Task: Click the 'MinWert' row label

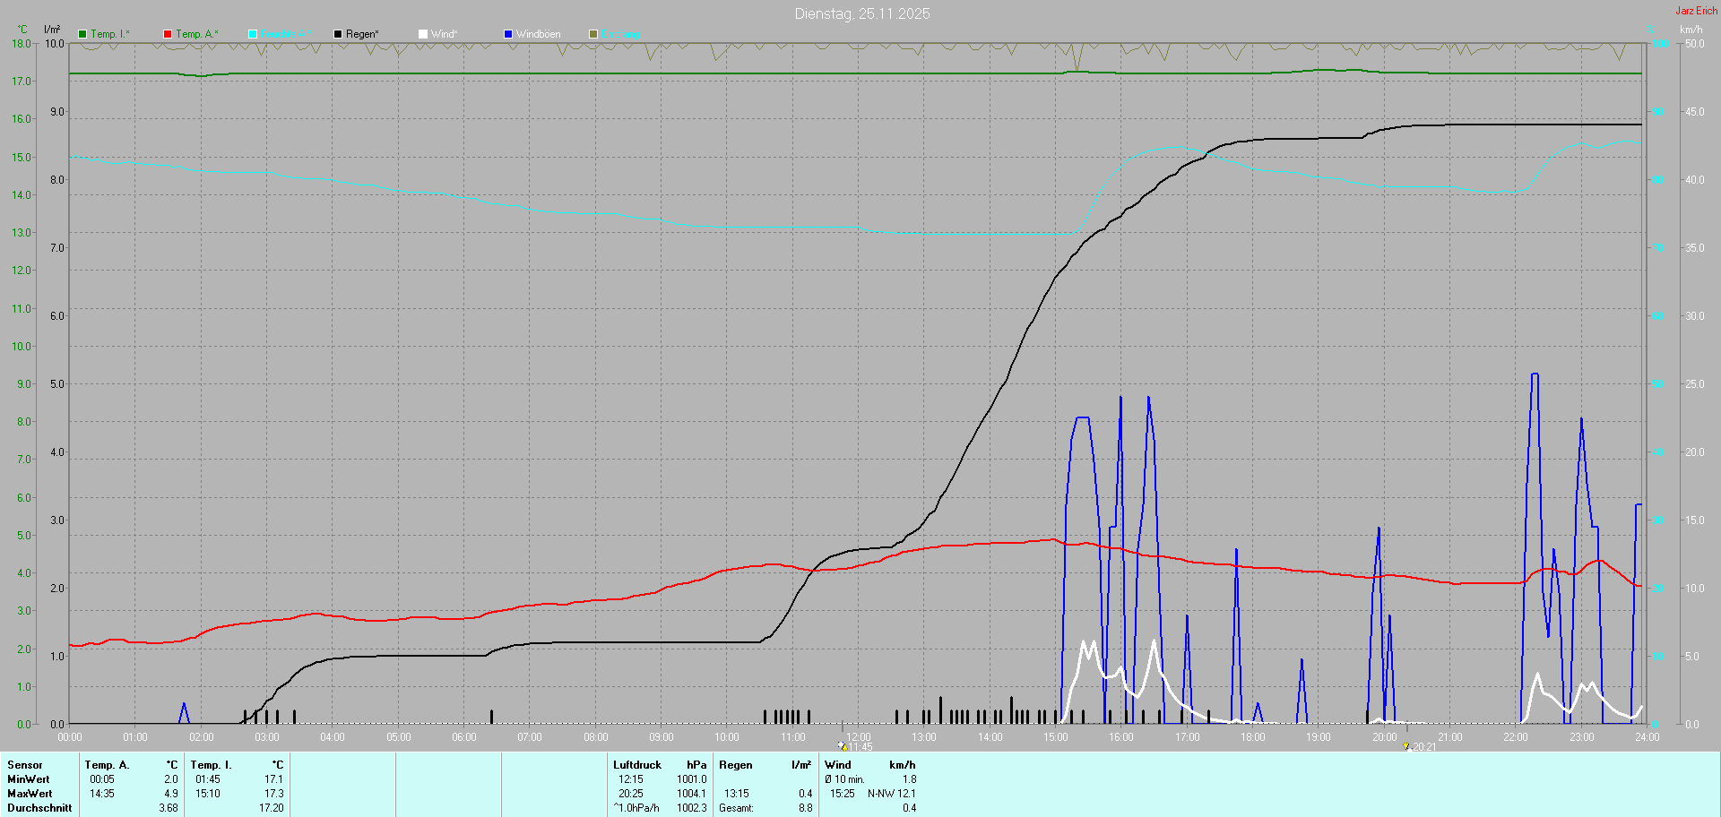Action: click(x=29, y=779)
